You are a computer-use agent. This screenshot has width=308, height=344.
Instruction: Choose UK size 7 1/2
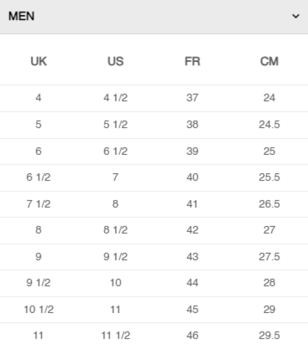38,204
